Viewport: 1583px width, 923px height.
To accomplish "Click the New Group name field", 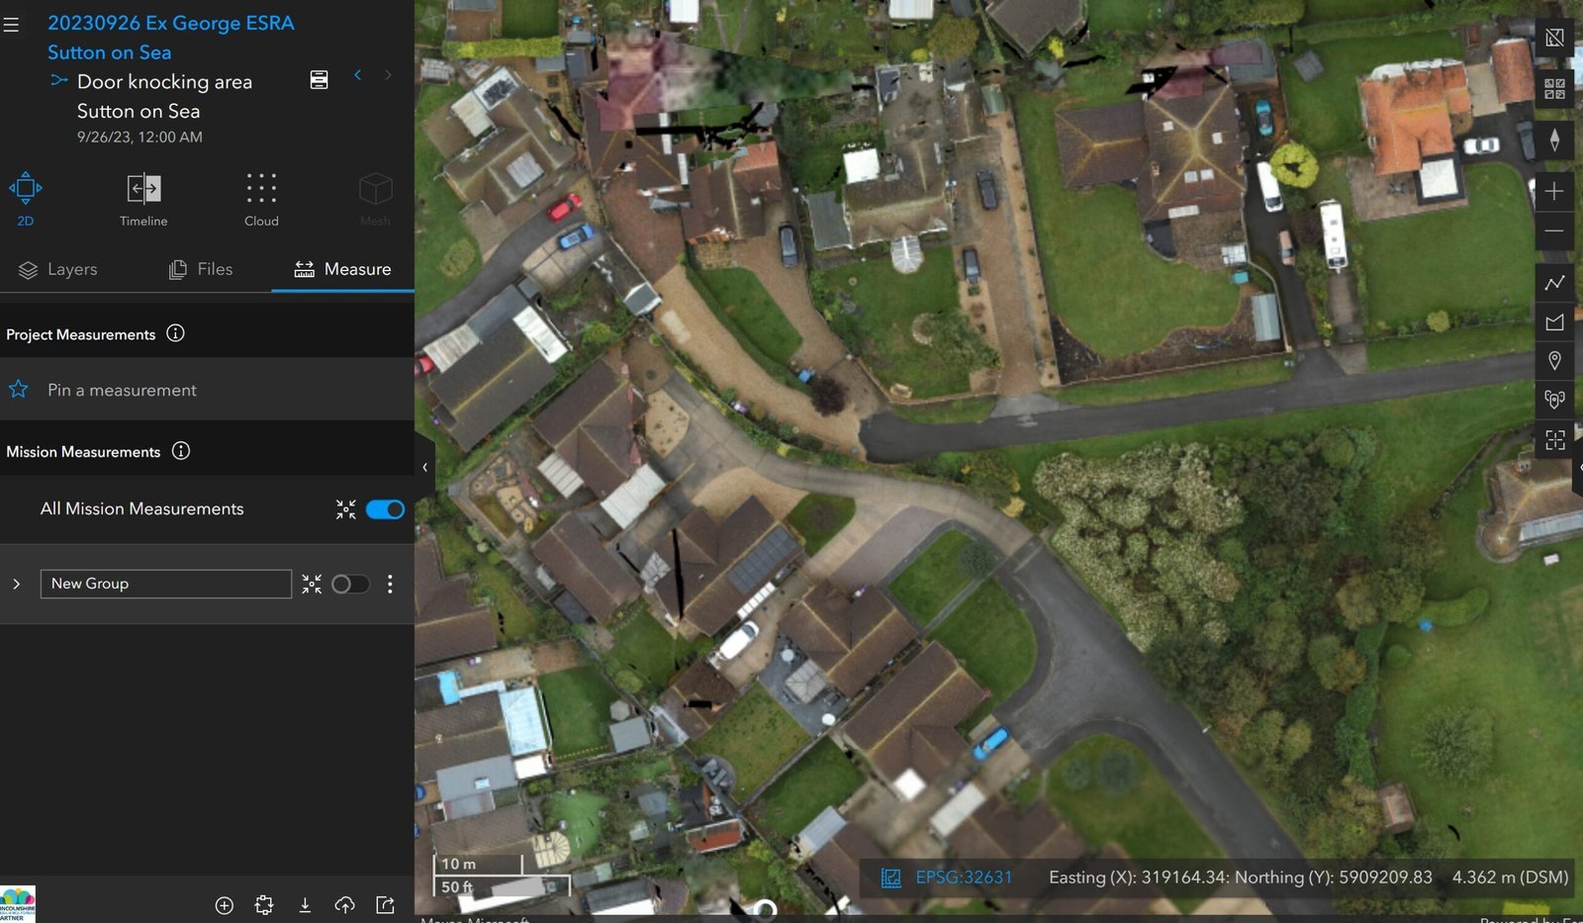I will coord(165,584).
